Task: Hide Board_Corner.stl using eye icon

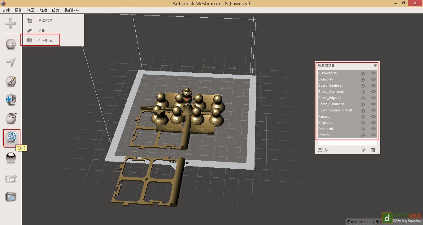Action: pos(373,92)
